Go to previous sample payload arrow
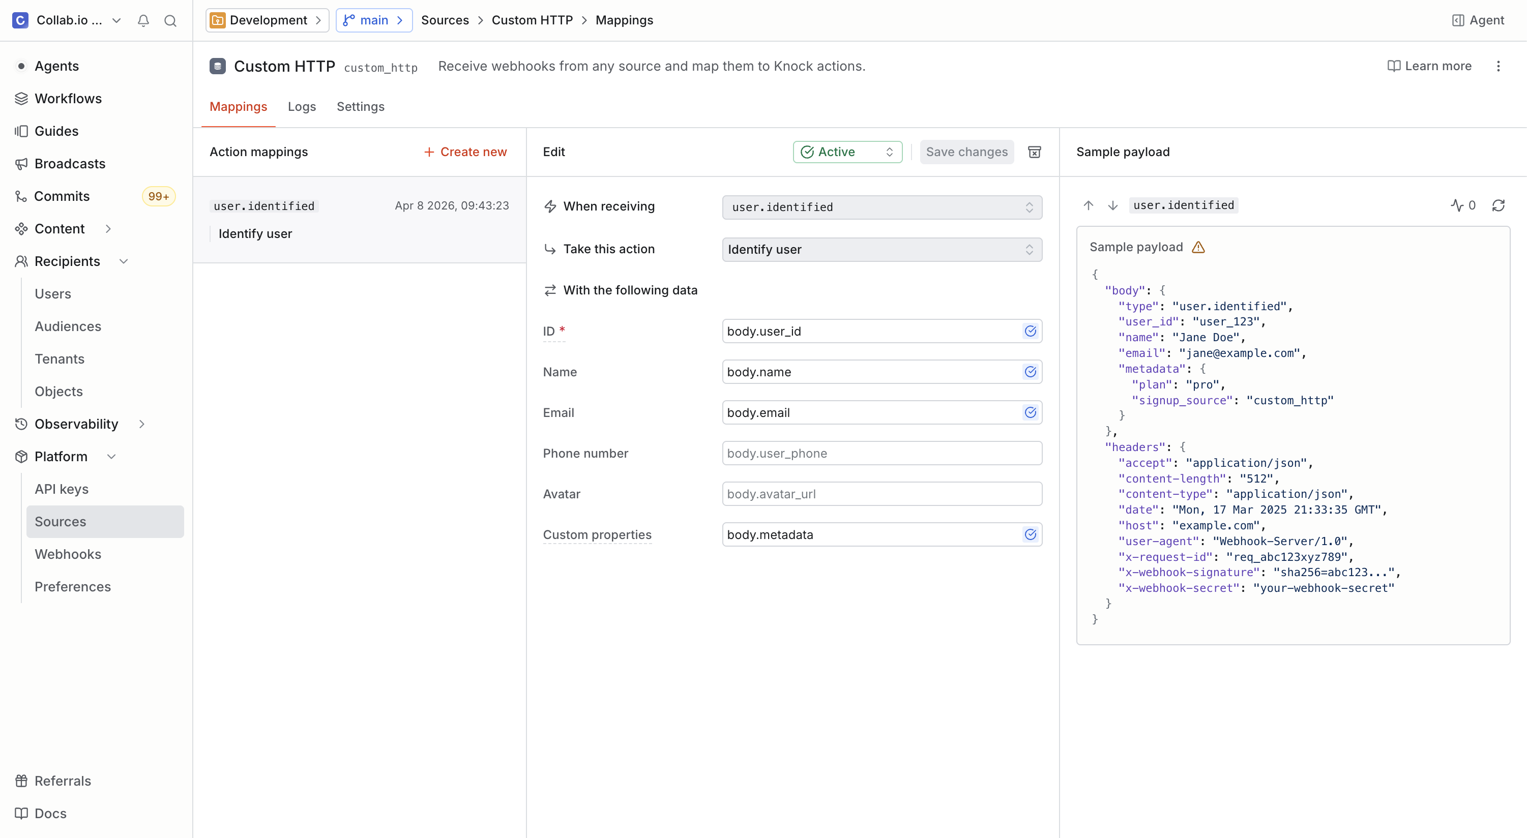The image size is (1527, 838). click(1089, 205)
